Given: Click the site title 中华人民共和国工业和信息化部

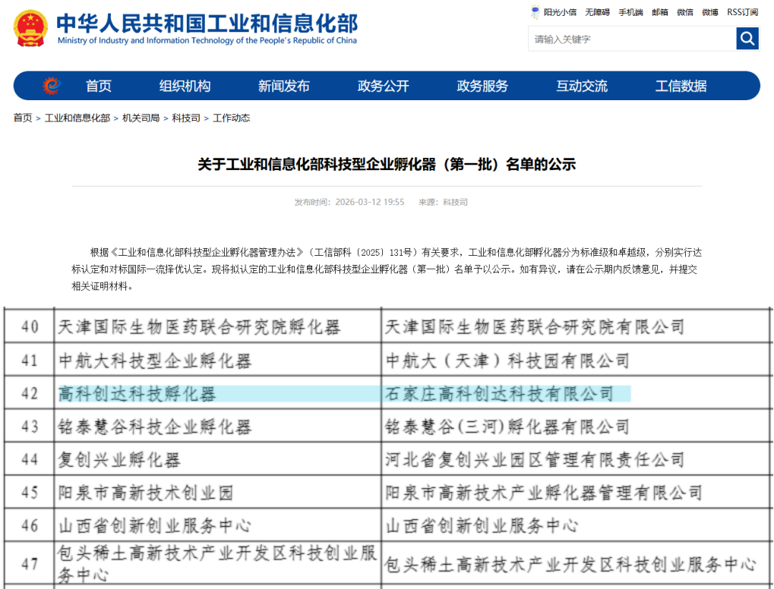Looking at the screenshot, I should click(207, 24).
